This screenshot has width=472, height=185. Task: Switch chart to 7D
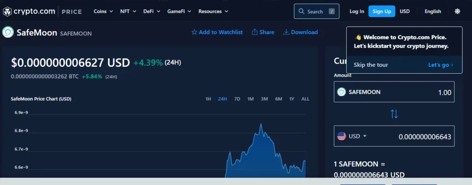pyautogui.click(x=237, y=99)
